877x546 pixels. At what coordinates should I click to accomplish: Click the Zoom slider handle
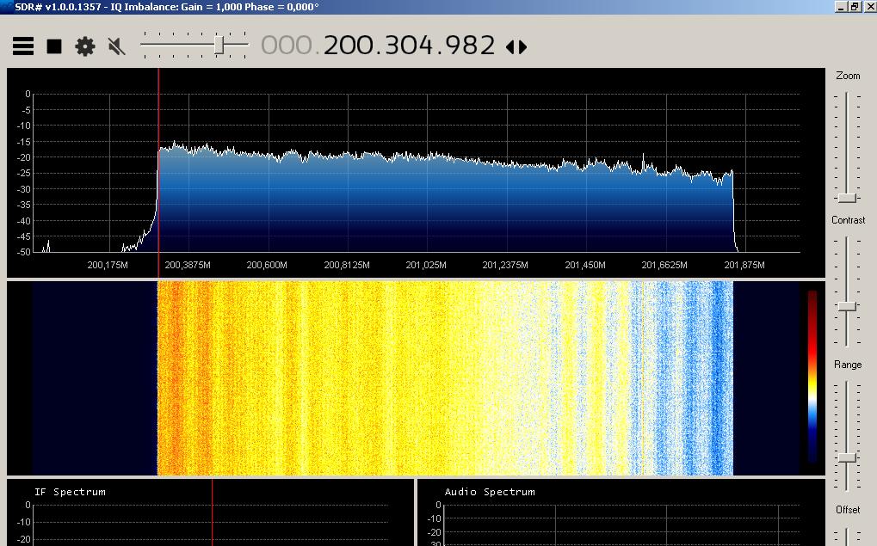coord(848,198)
